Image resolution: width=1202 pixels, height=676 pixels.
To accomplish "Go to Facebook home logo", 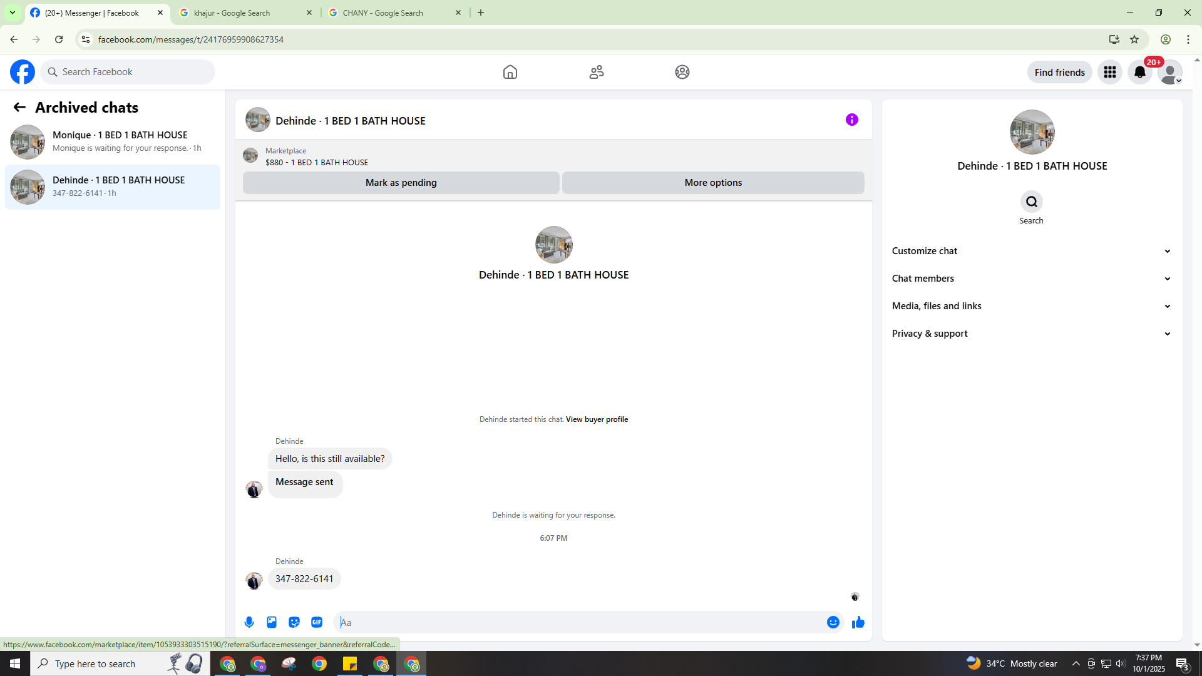I will (23, 72).
